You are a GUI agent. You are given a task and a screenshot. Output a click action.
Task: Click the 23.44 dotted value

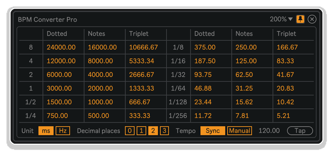click(x=203, y=102)
